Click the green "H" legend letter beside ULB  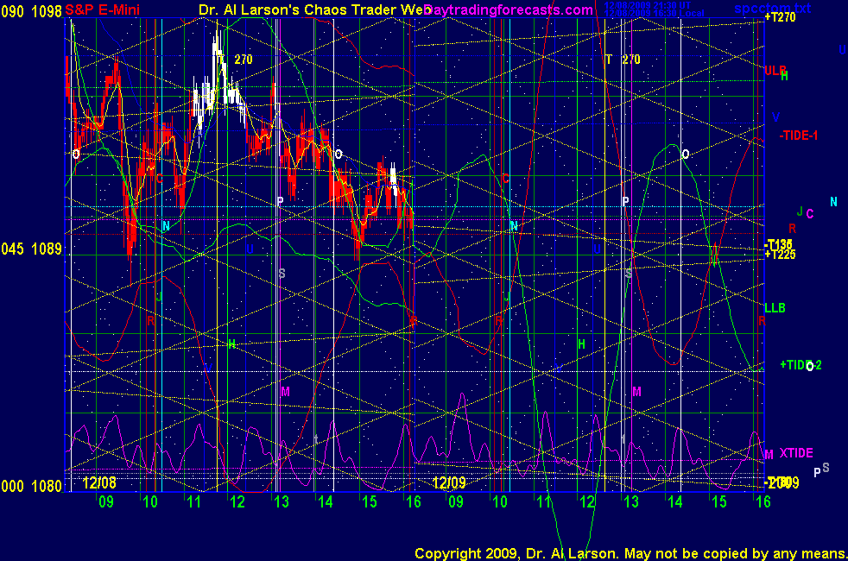point(784,76)
